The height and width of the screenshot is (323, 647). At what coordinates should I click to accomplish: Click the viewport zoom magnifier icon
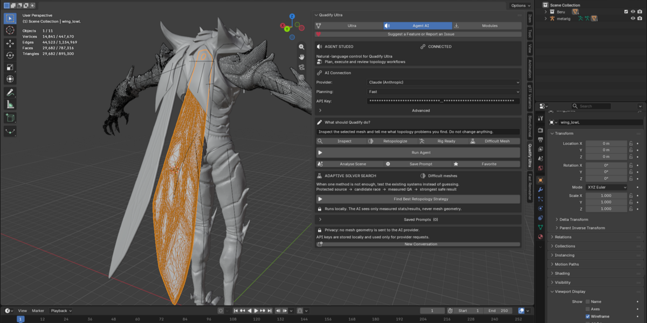tap(302, 47)
